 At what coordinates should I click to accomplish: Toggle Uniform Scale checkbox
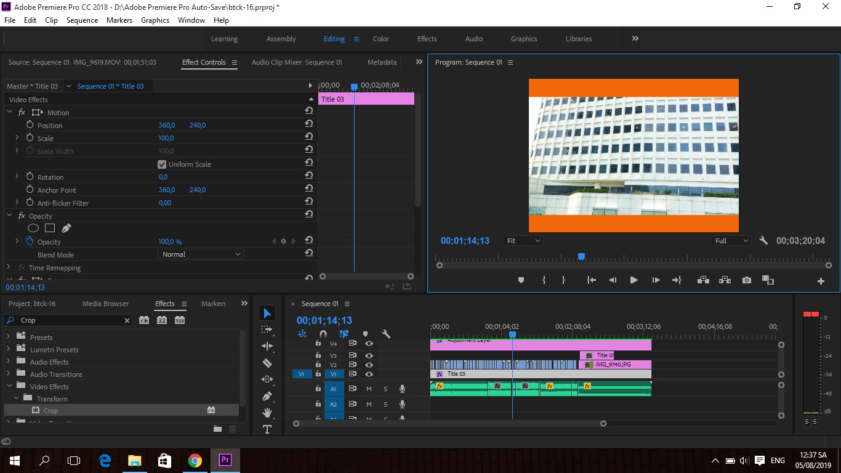162,164
